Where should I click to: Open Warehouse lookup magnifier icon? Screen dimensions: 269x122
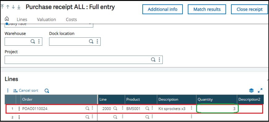pyautogui.click(x=33, y=41)
